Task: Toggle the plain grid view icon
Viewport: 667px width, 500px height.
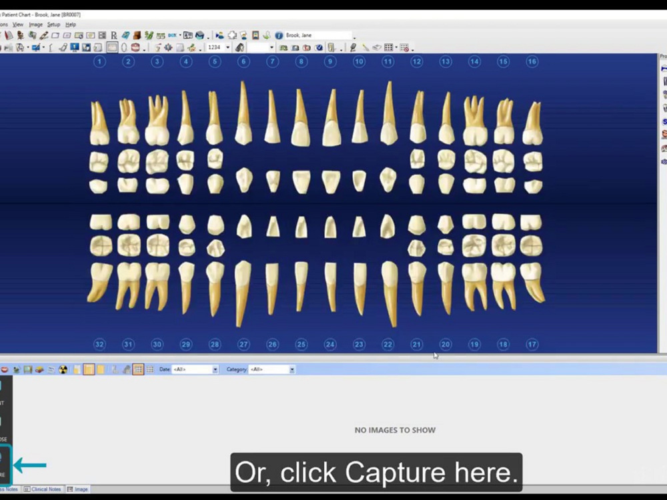Action: 149,369
